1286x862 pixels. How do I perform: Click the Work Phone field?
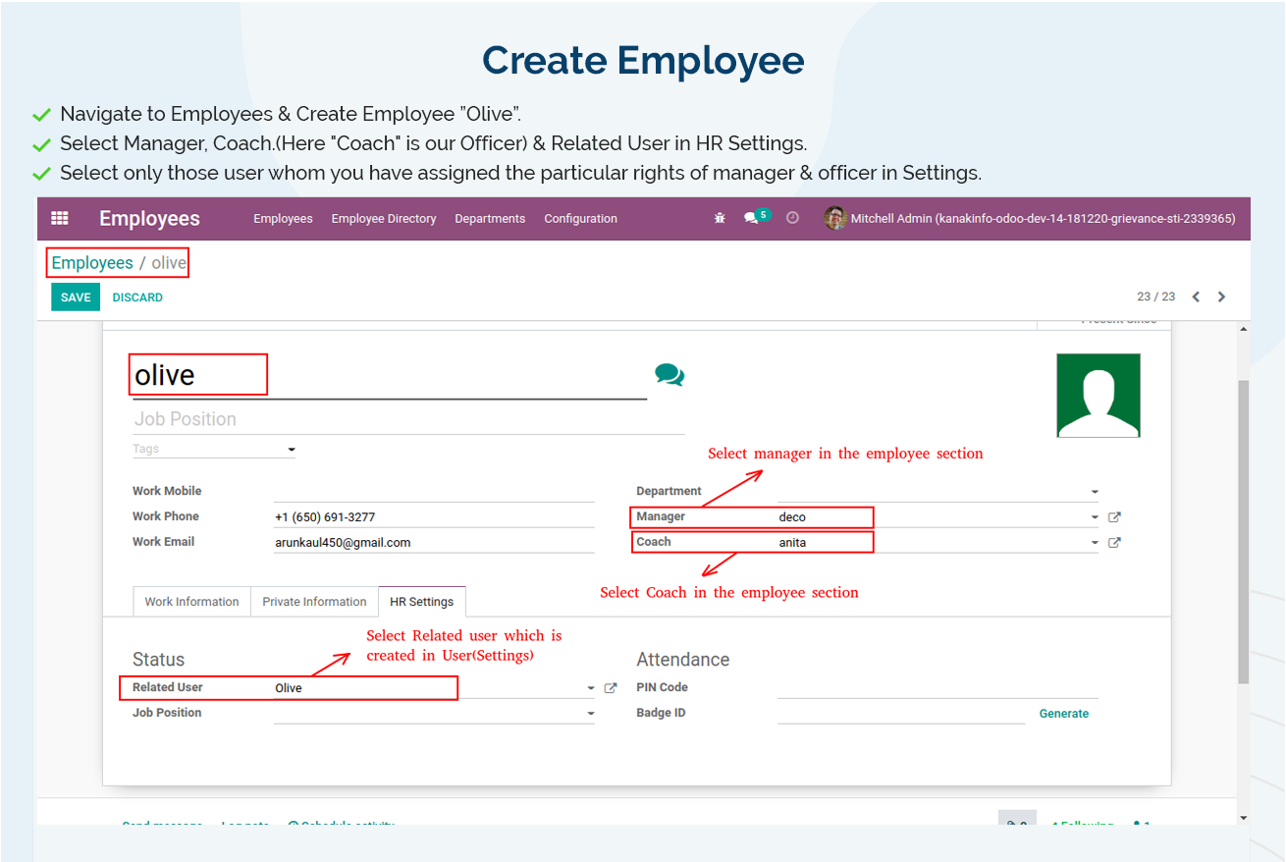point(434,516)
